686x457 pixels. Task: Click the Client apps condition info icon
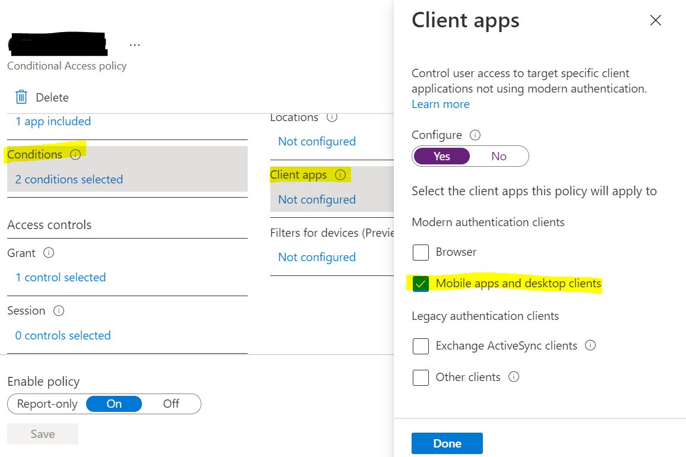click(340, 174)
